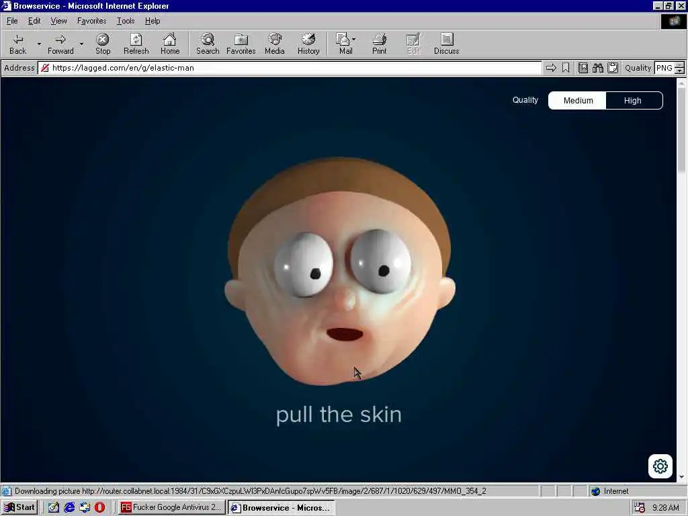
Task: Open the Help menu
Action: click(x=153, y=21)
